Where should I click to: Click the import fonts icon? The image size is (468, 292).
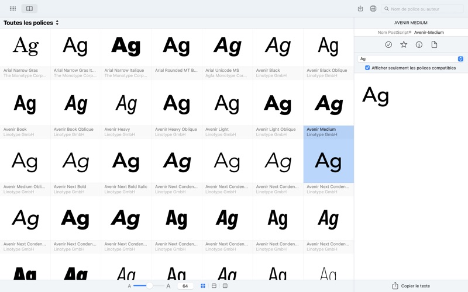tap(360, 9)
